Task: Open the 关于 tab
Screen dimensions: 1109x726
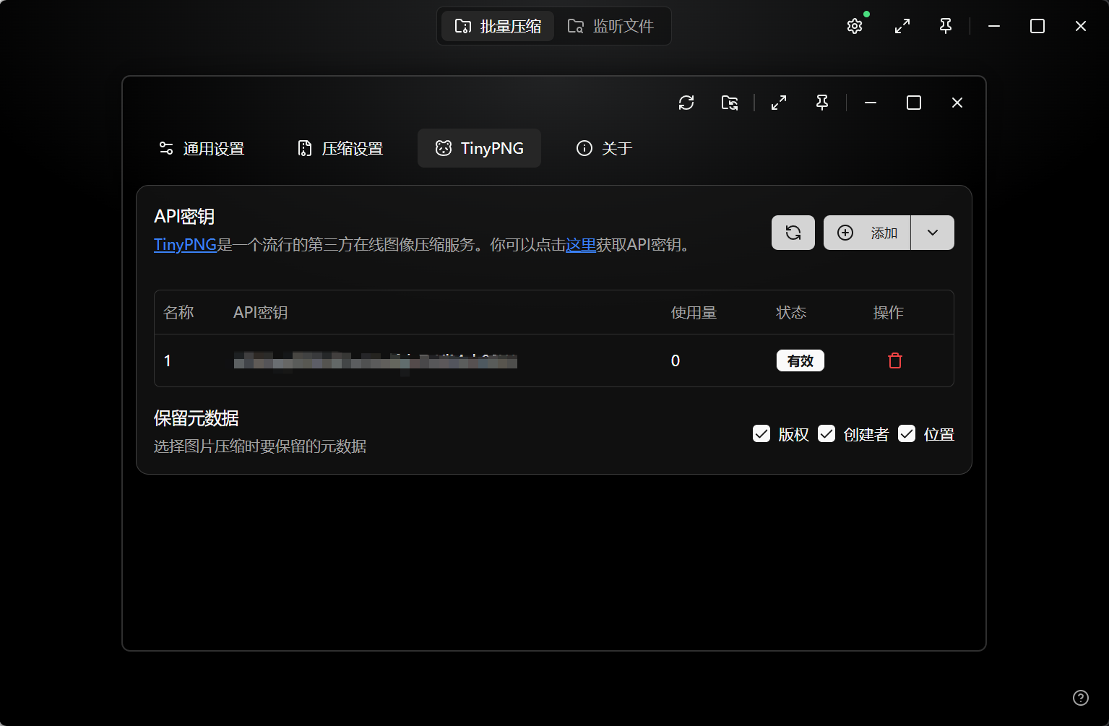Action: coord(604,148)
